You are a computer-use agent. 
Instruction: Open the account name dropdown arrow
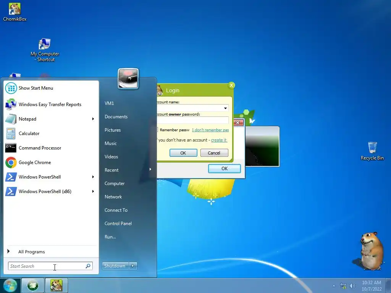(225, 108)
